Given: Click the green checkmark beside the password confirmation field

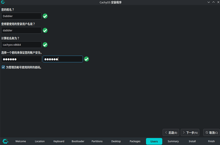Looking at the screenshot, I should 86,59.
